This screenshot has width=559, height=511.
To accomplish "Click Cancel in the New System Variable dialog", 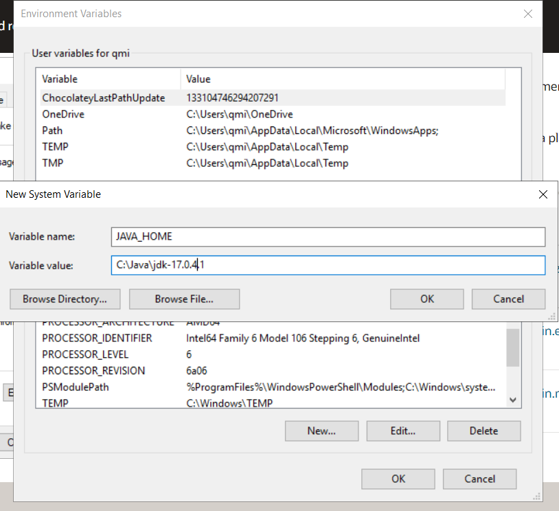I will [x=508, y=299].
